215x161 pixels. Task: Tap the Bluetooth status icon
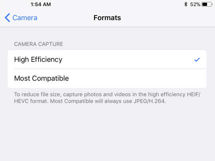click(x=186, y=4)
